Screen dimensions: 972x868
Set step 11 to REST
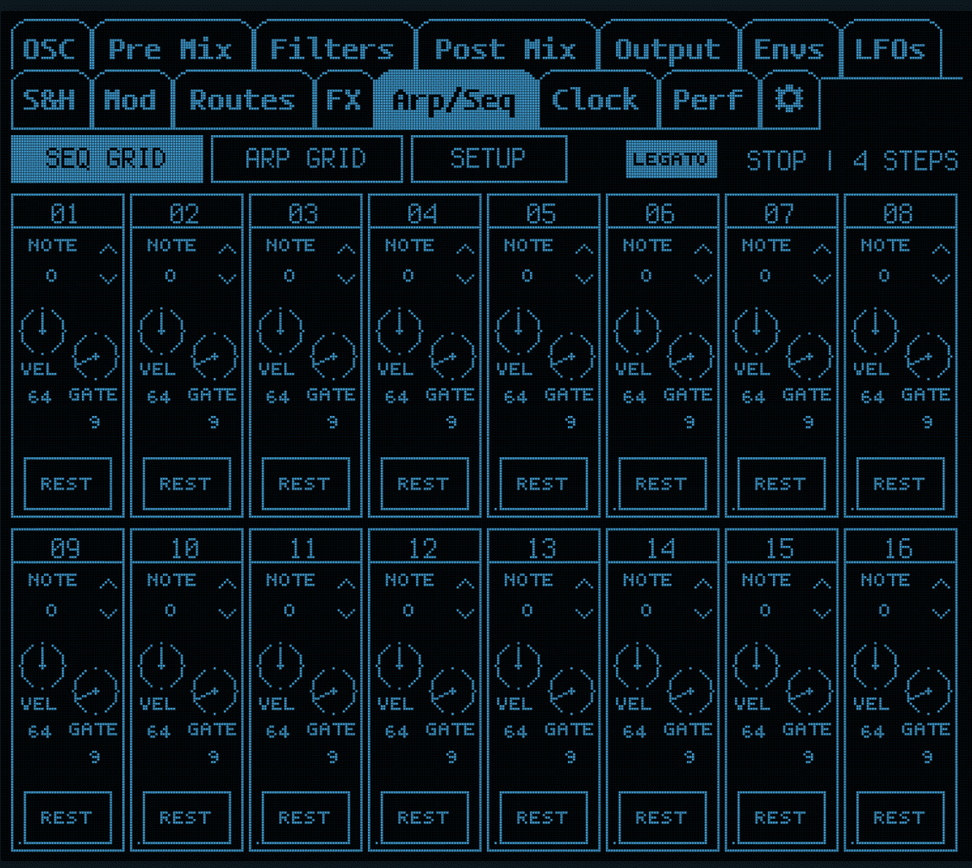(x=306, y=818)
